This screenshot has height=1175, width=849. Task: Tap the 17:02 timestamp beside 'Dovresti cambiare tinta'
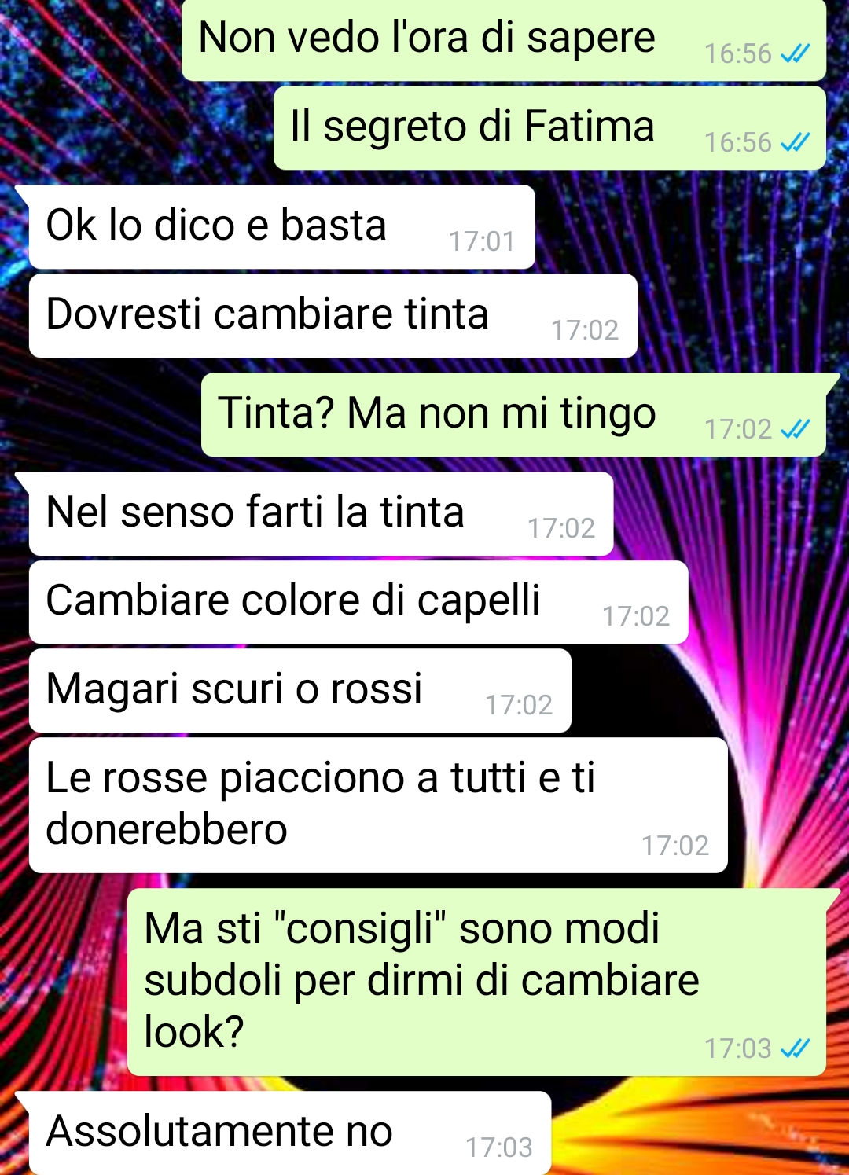pyautogui.click(x=585, y=331)
